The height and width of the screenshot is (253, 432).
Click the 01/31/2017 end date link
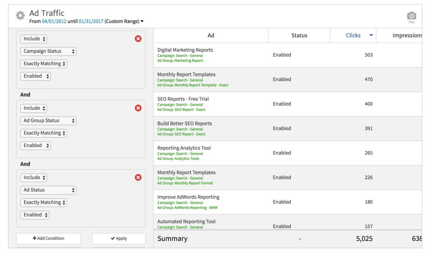(91, 21)
